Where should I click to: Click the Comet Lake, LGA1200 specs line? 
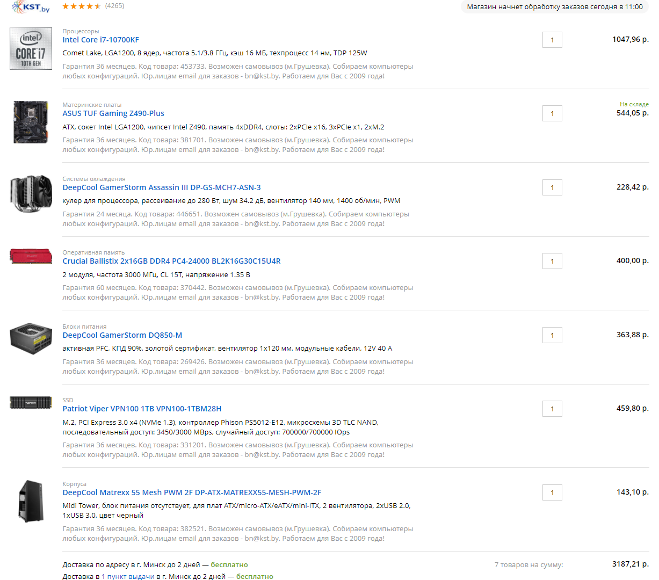pyautogui.click(x=215, y=53)
